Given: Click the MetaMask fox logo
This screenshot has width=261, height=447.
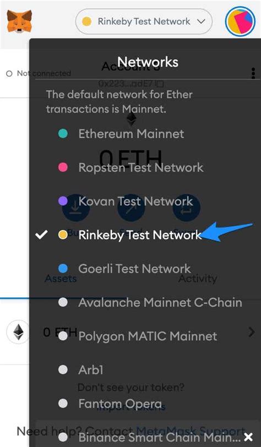Looking at the screenshot, I should (19, 21).
